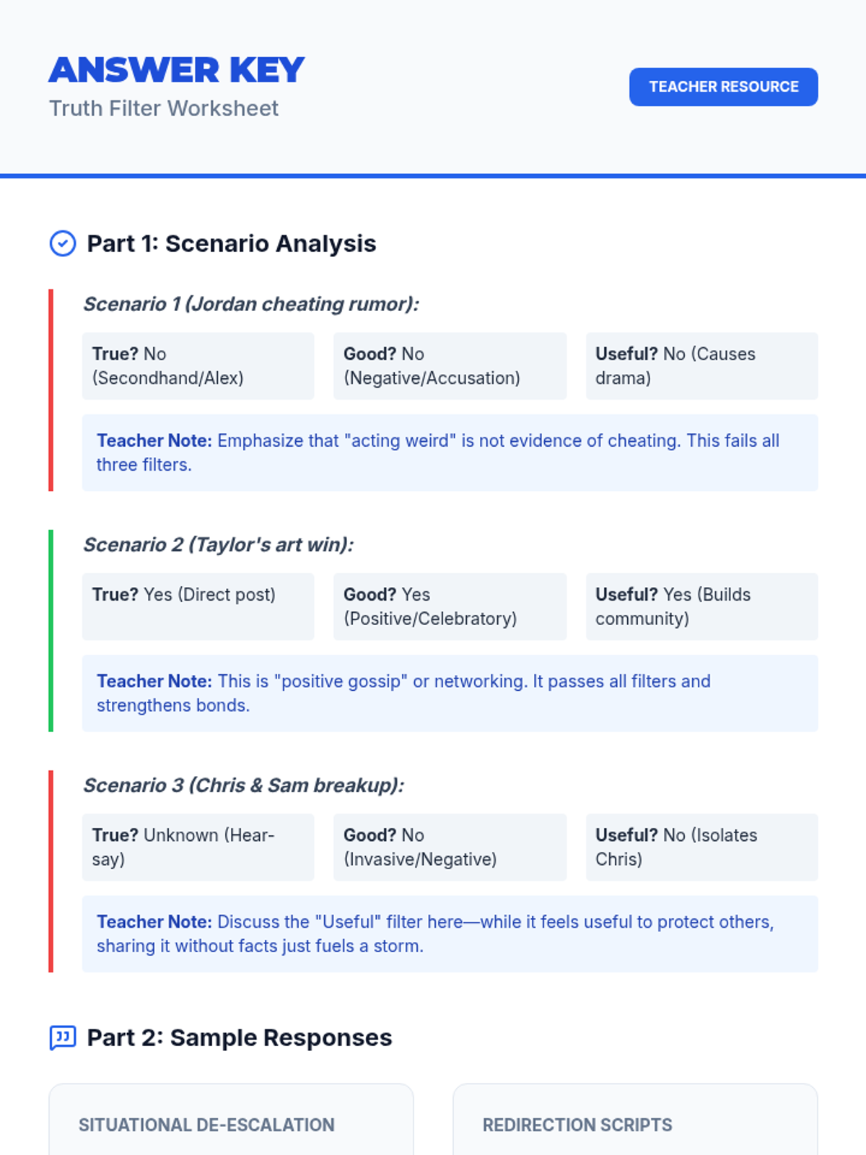The height and width of the screenshot is (1155, 866).
Task: Click the Truth Filter Worksheet subtitle
Action: (x=164, y=108)
